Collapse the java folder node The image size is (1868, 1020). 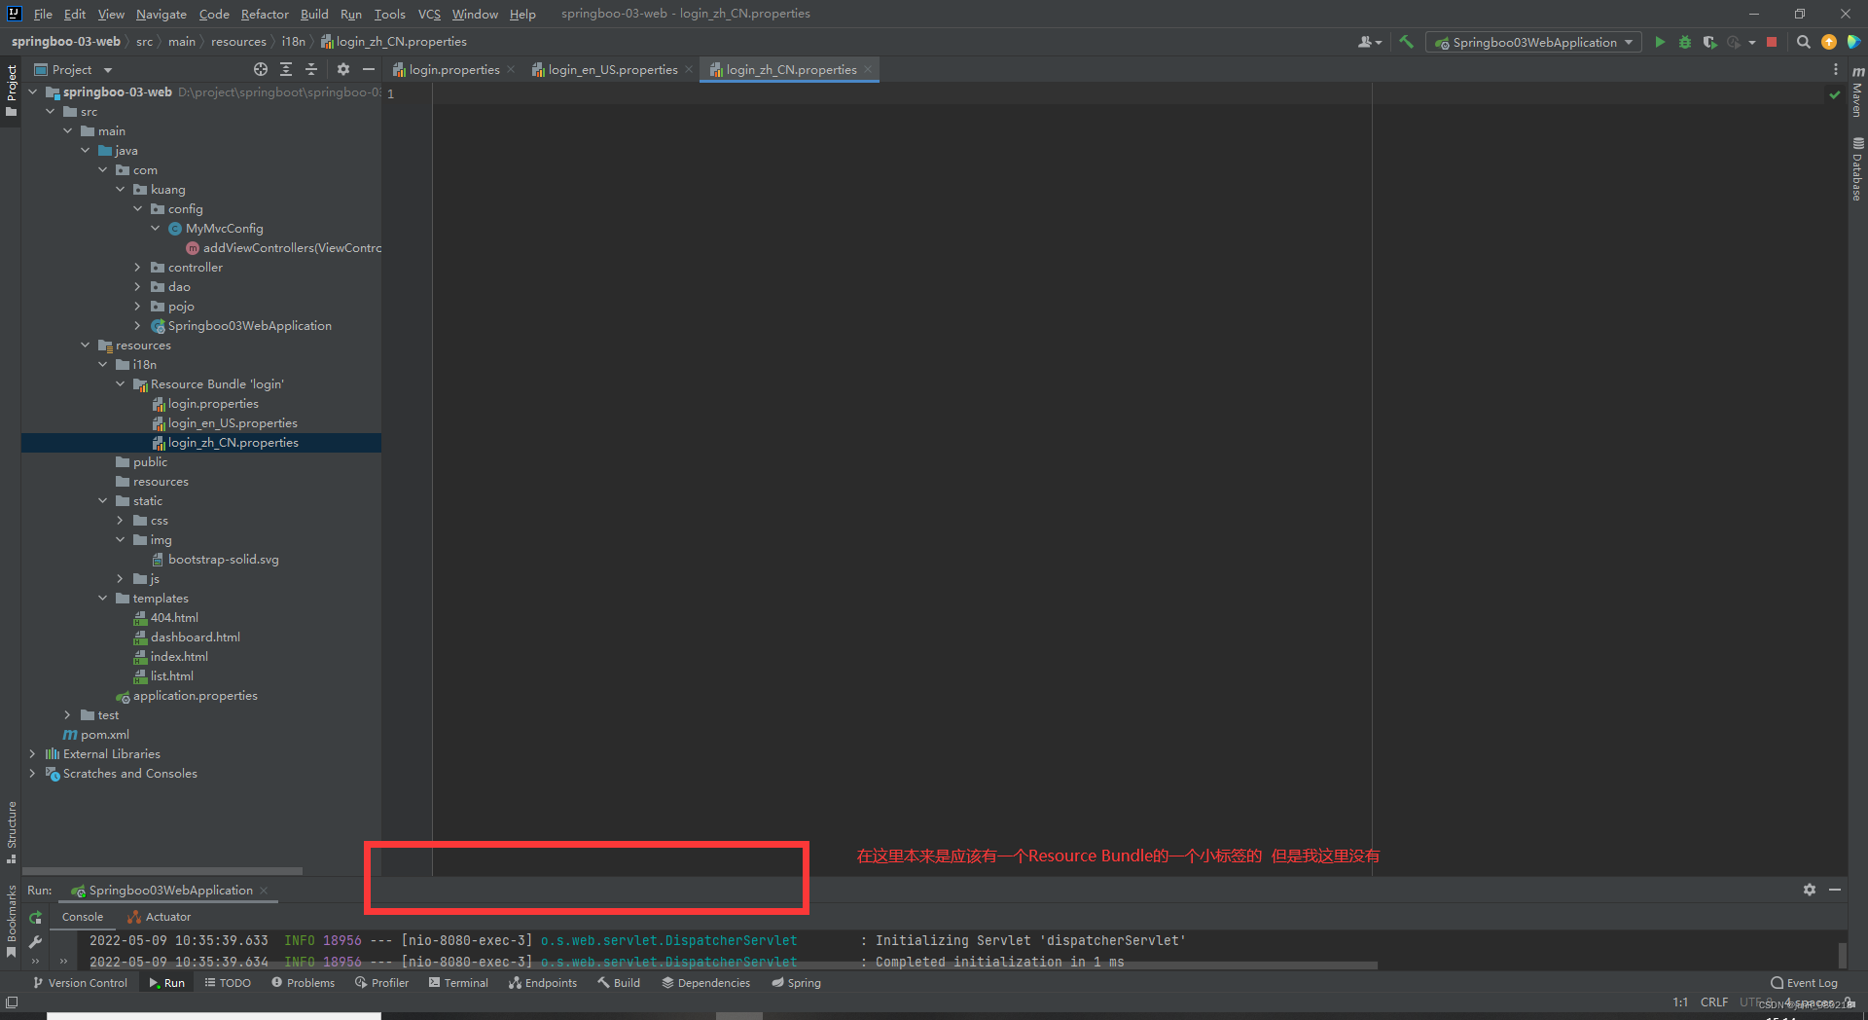pos(86,150)
